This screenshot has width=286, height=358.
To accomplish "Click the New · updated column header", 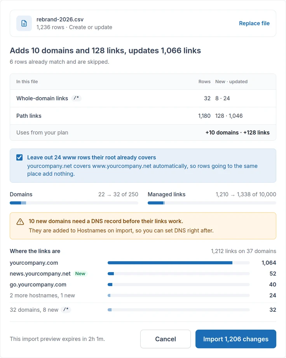I will point(231,82).
